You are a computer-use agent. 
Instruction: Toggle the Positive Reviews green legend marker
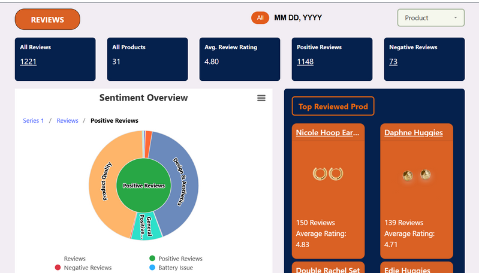click(x=152, y=259)
